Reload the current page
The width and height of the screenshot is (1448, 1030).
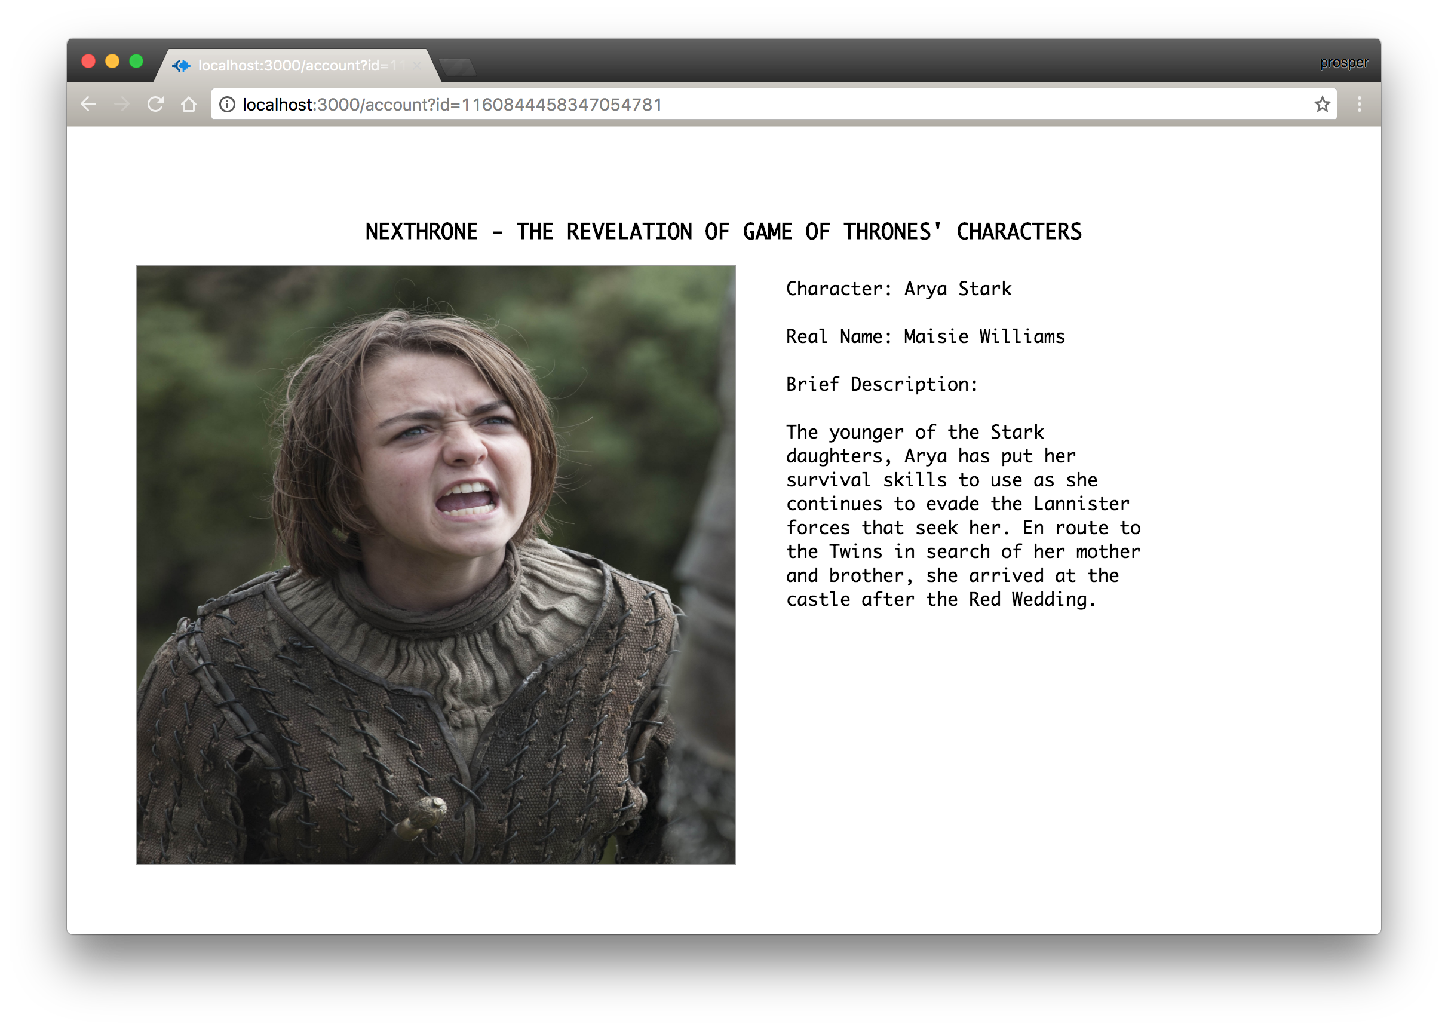pyautogui.click(x=156, y=104)
